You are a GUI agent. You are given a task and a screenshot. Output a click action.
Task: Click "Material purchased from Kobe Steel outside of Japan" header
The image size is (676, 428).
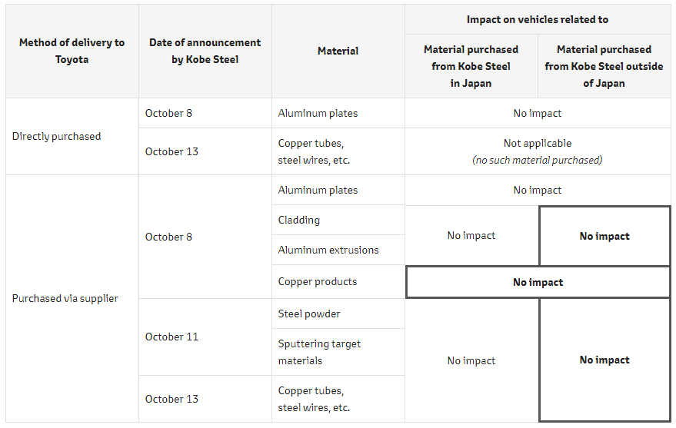click(x=604, y=66)
